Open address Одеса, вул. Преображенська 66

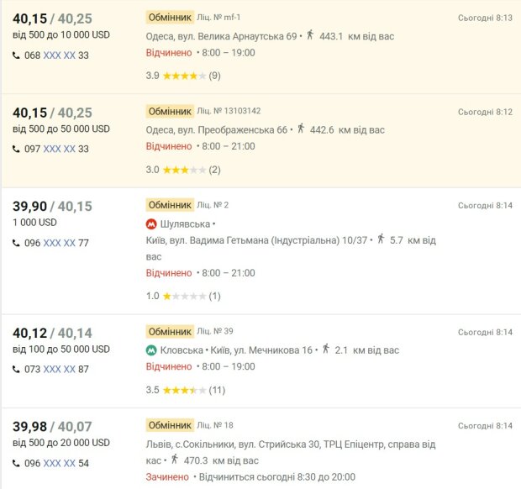(x=217, y=130)
